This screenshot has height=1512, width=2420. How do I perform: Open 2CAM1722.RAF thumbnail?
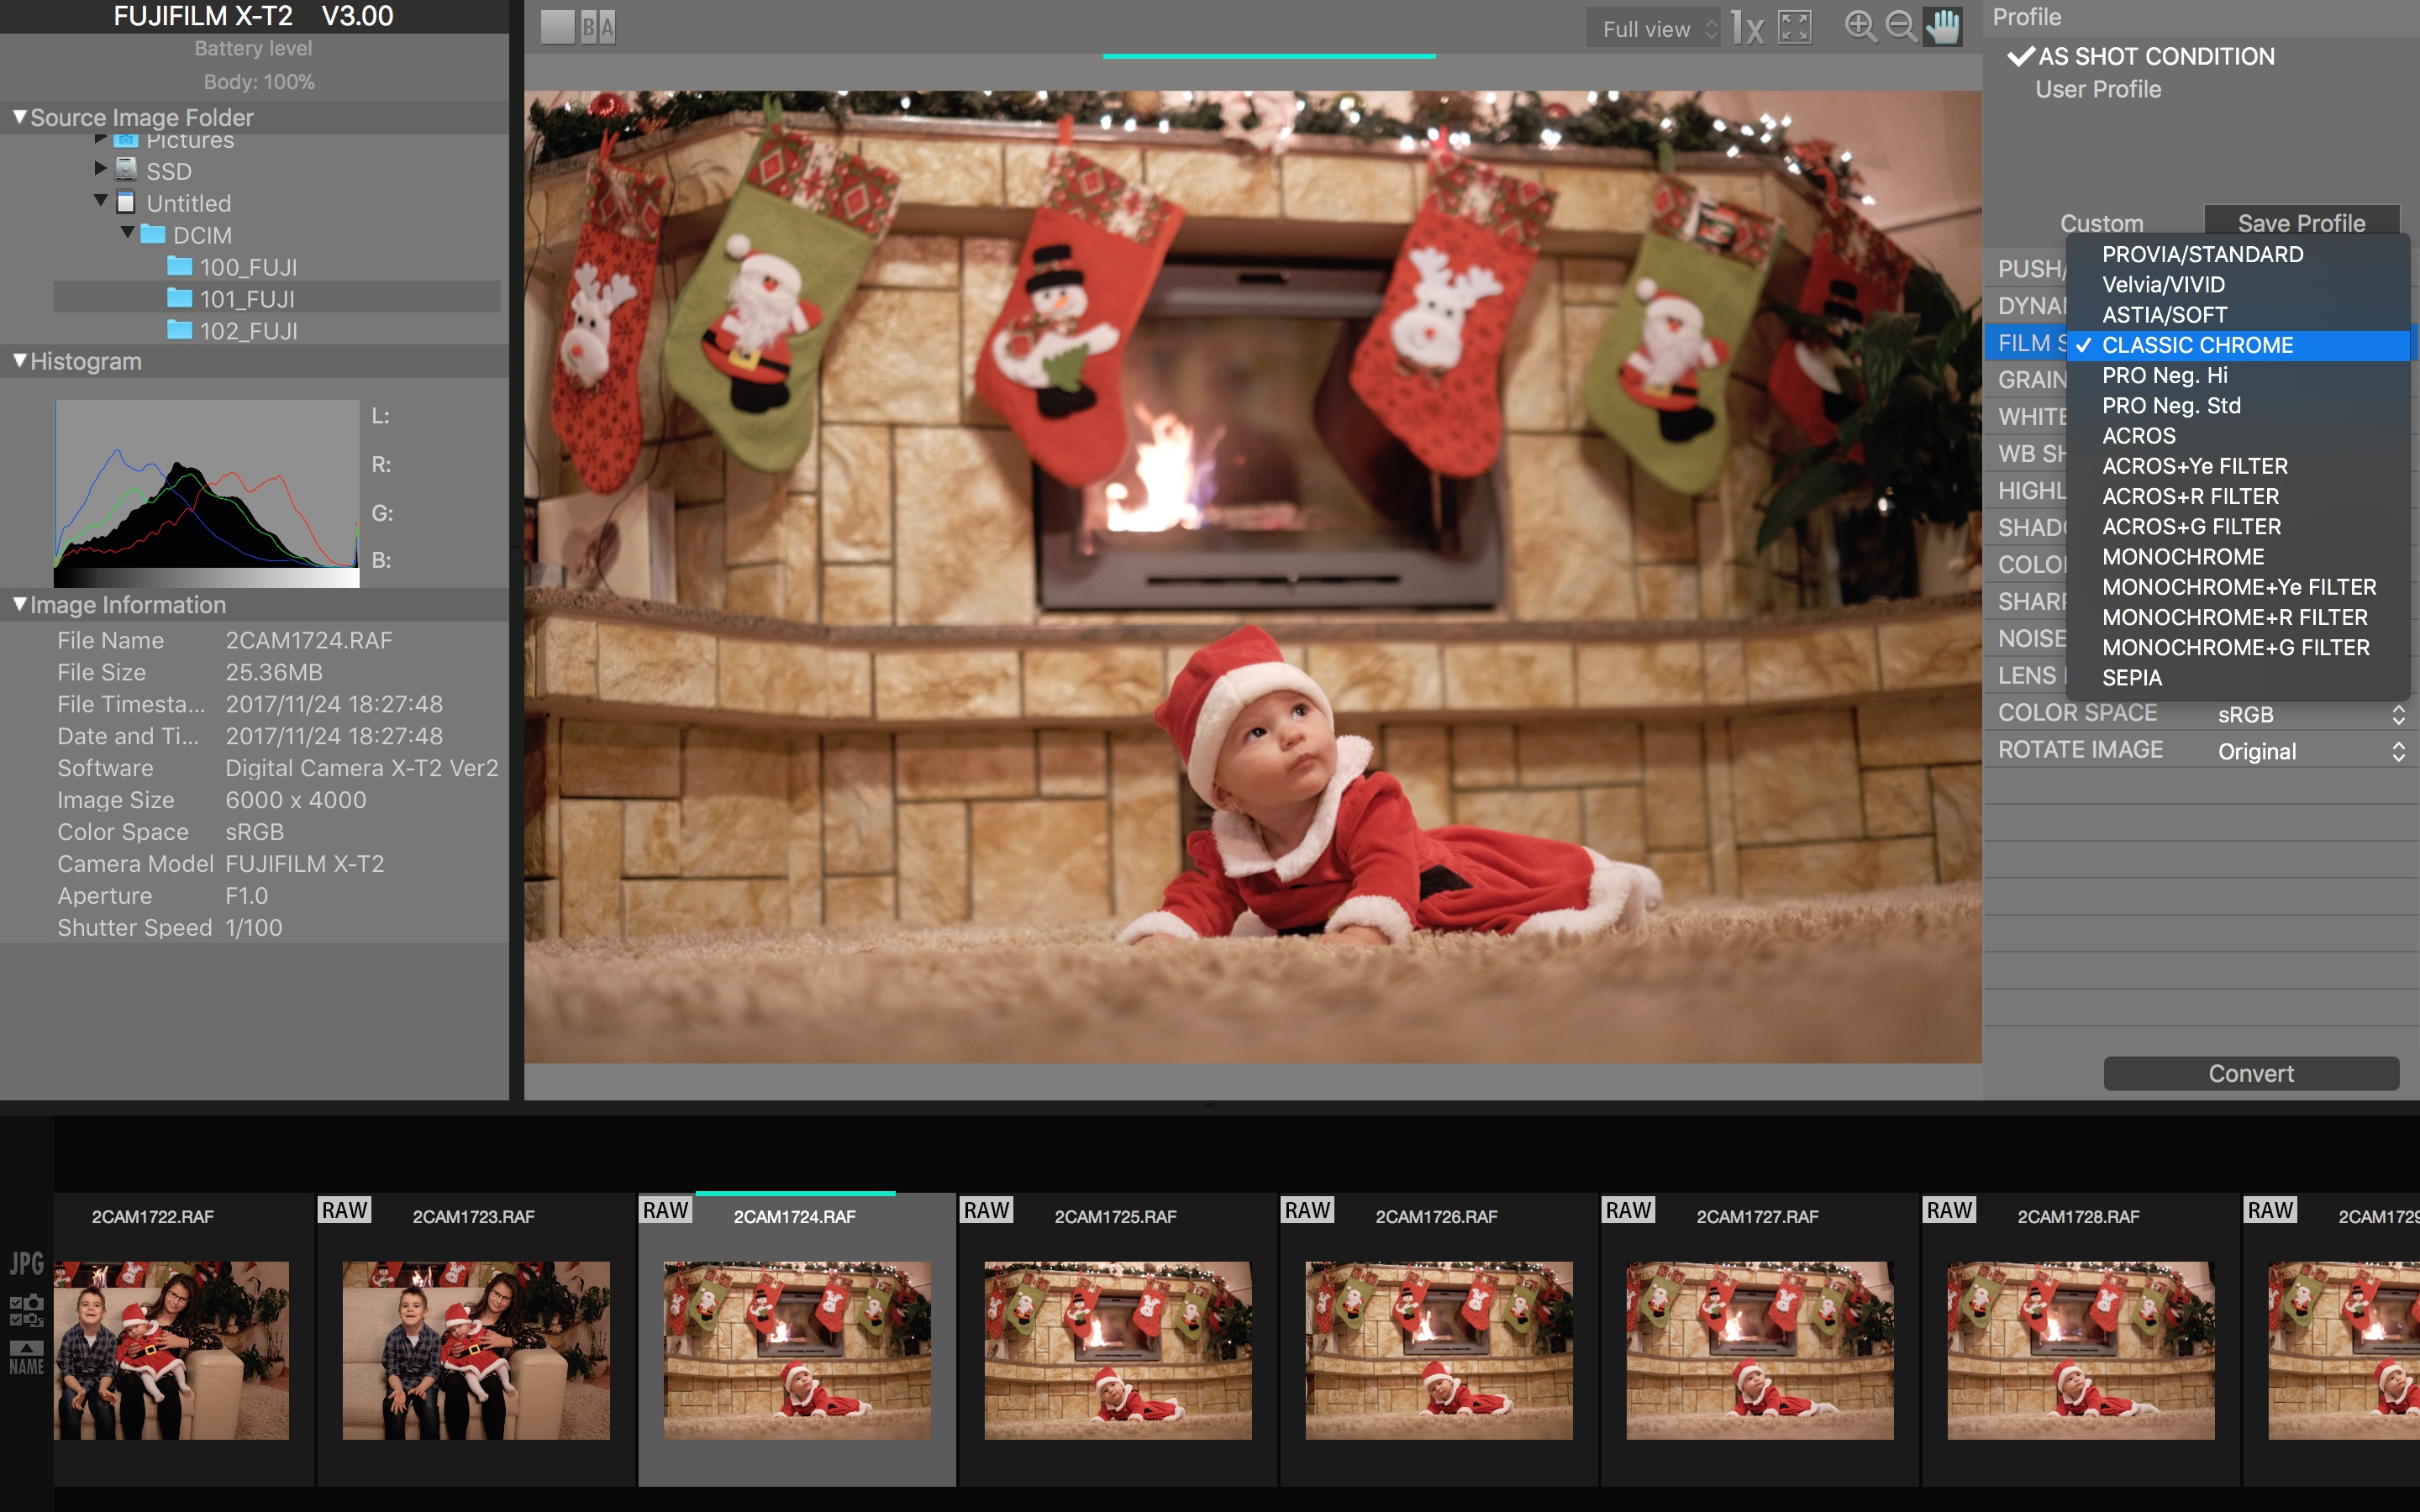tap(171, 1350)
